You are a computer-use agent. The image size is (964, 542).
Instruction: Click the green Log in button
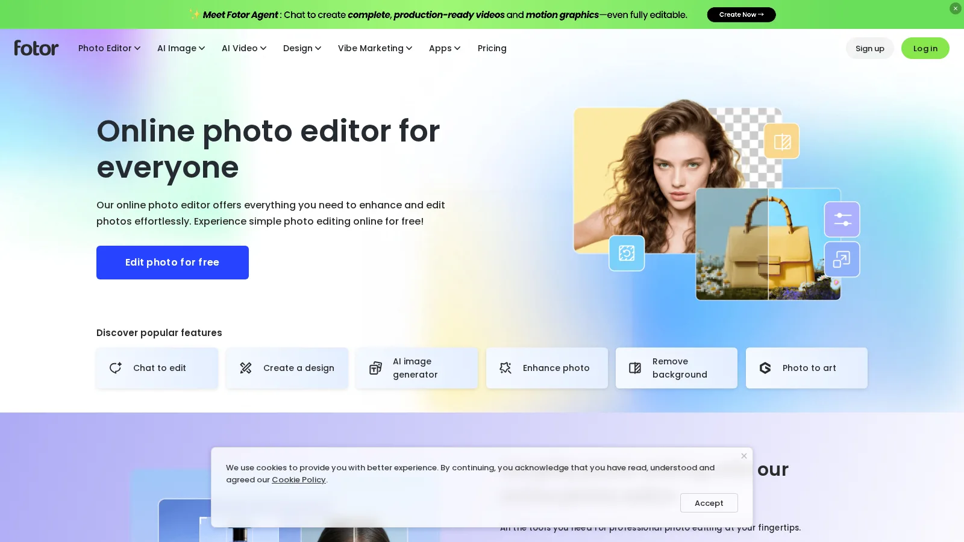tap(925, 48)
